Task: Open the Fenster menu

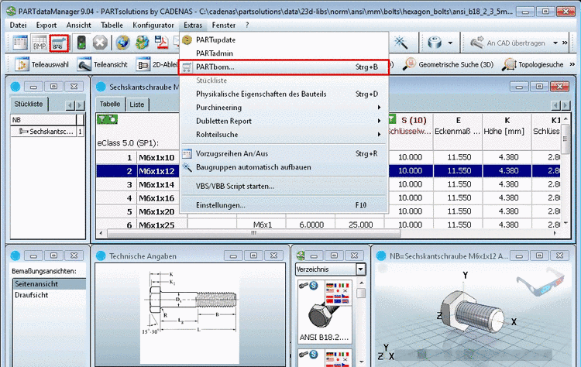Action: point(223,26)
